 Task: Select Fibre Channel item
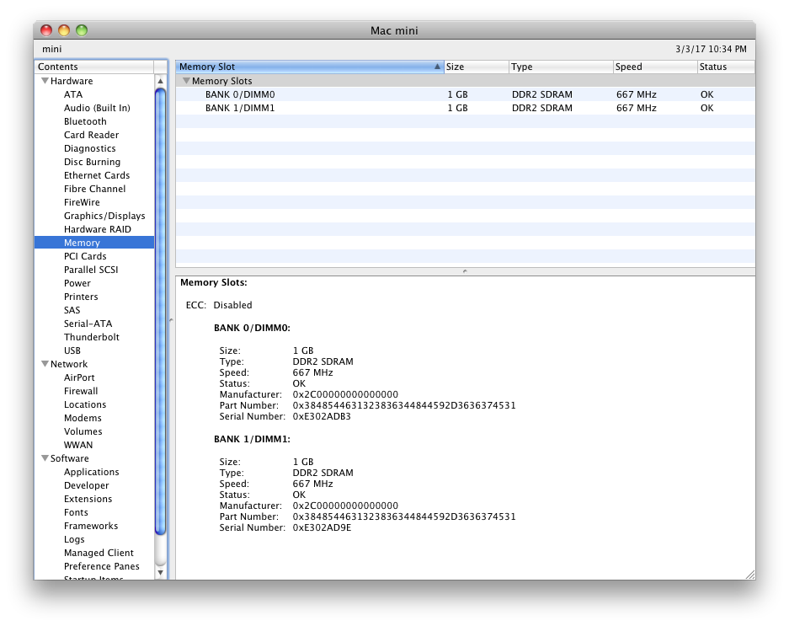(x=94, y=189)
